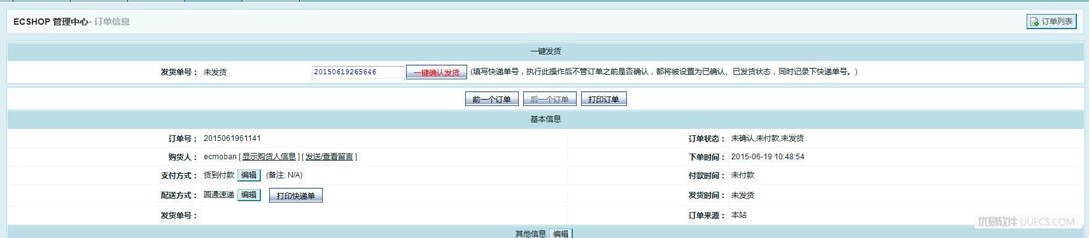Viewport: 1089px width, 238px height.
Task: Click 打印订单 to print the order
Action: [x=604, y=99]
